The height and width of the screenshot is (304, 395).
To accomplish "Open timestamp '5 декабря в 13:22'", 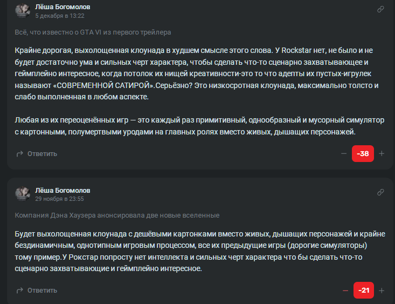I will (60, 16).
